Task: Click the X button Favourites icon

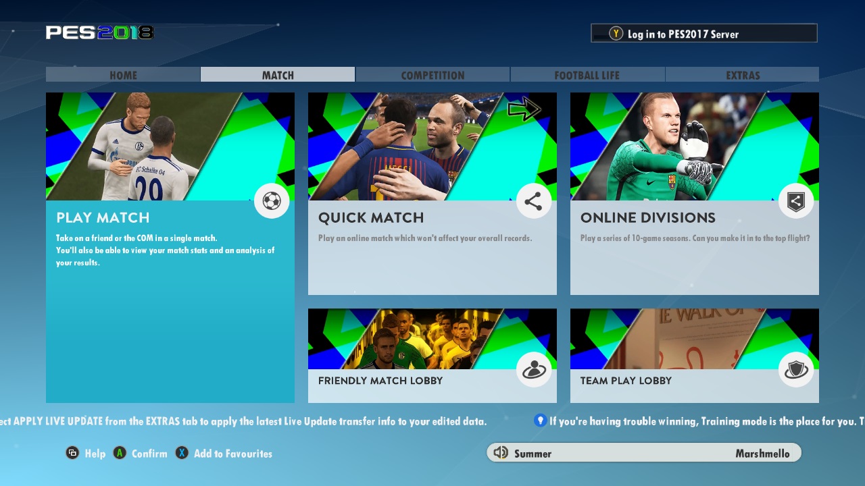Action: 182,453
